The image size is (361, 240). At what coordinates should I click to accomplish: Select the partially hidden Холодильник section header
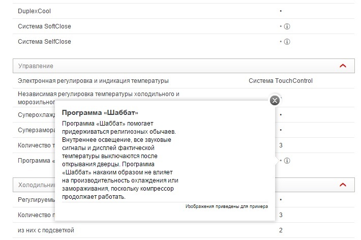click(x=33, y=185)
